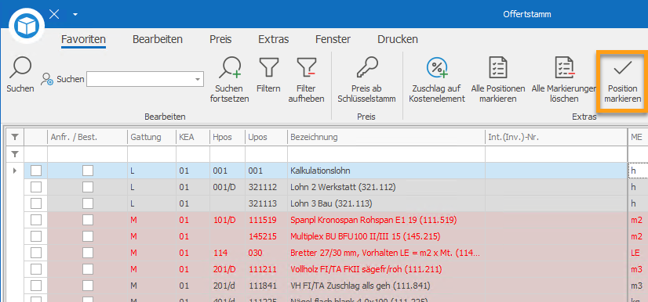Click the filter row funnel icon

(15, 154)
